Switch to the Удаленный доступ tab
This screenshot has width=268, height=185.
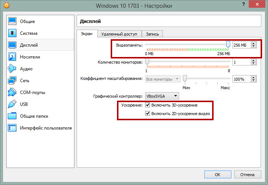(119, 34)
